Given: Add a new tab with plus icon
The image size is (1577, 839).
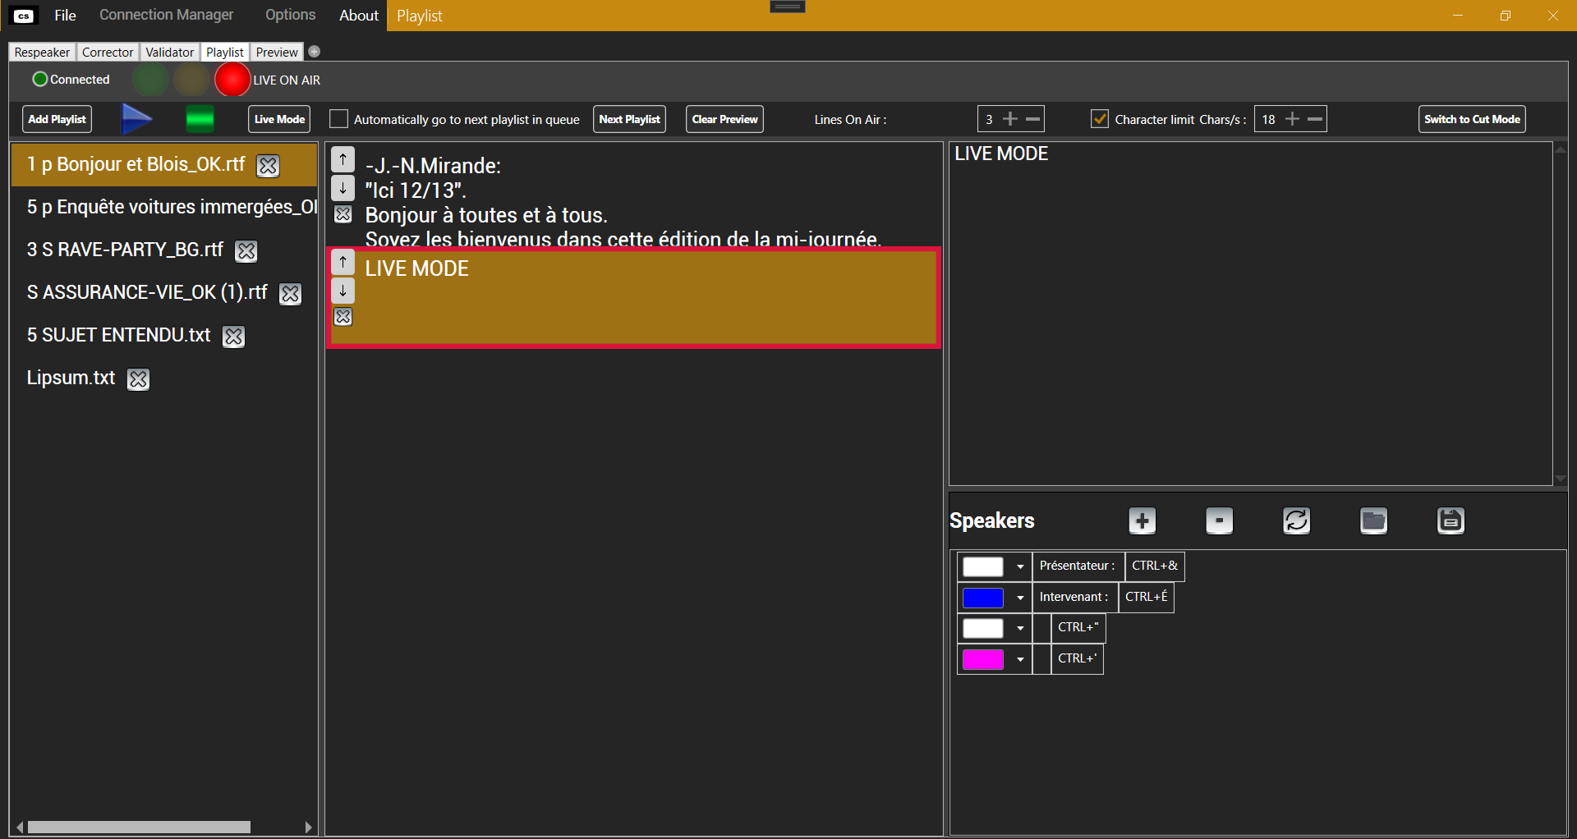Looking at the screenshot, I should coord(314,52).
